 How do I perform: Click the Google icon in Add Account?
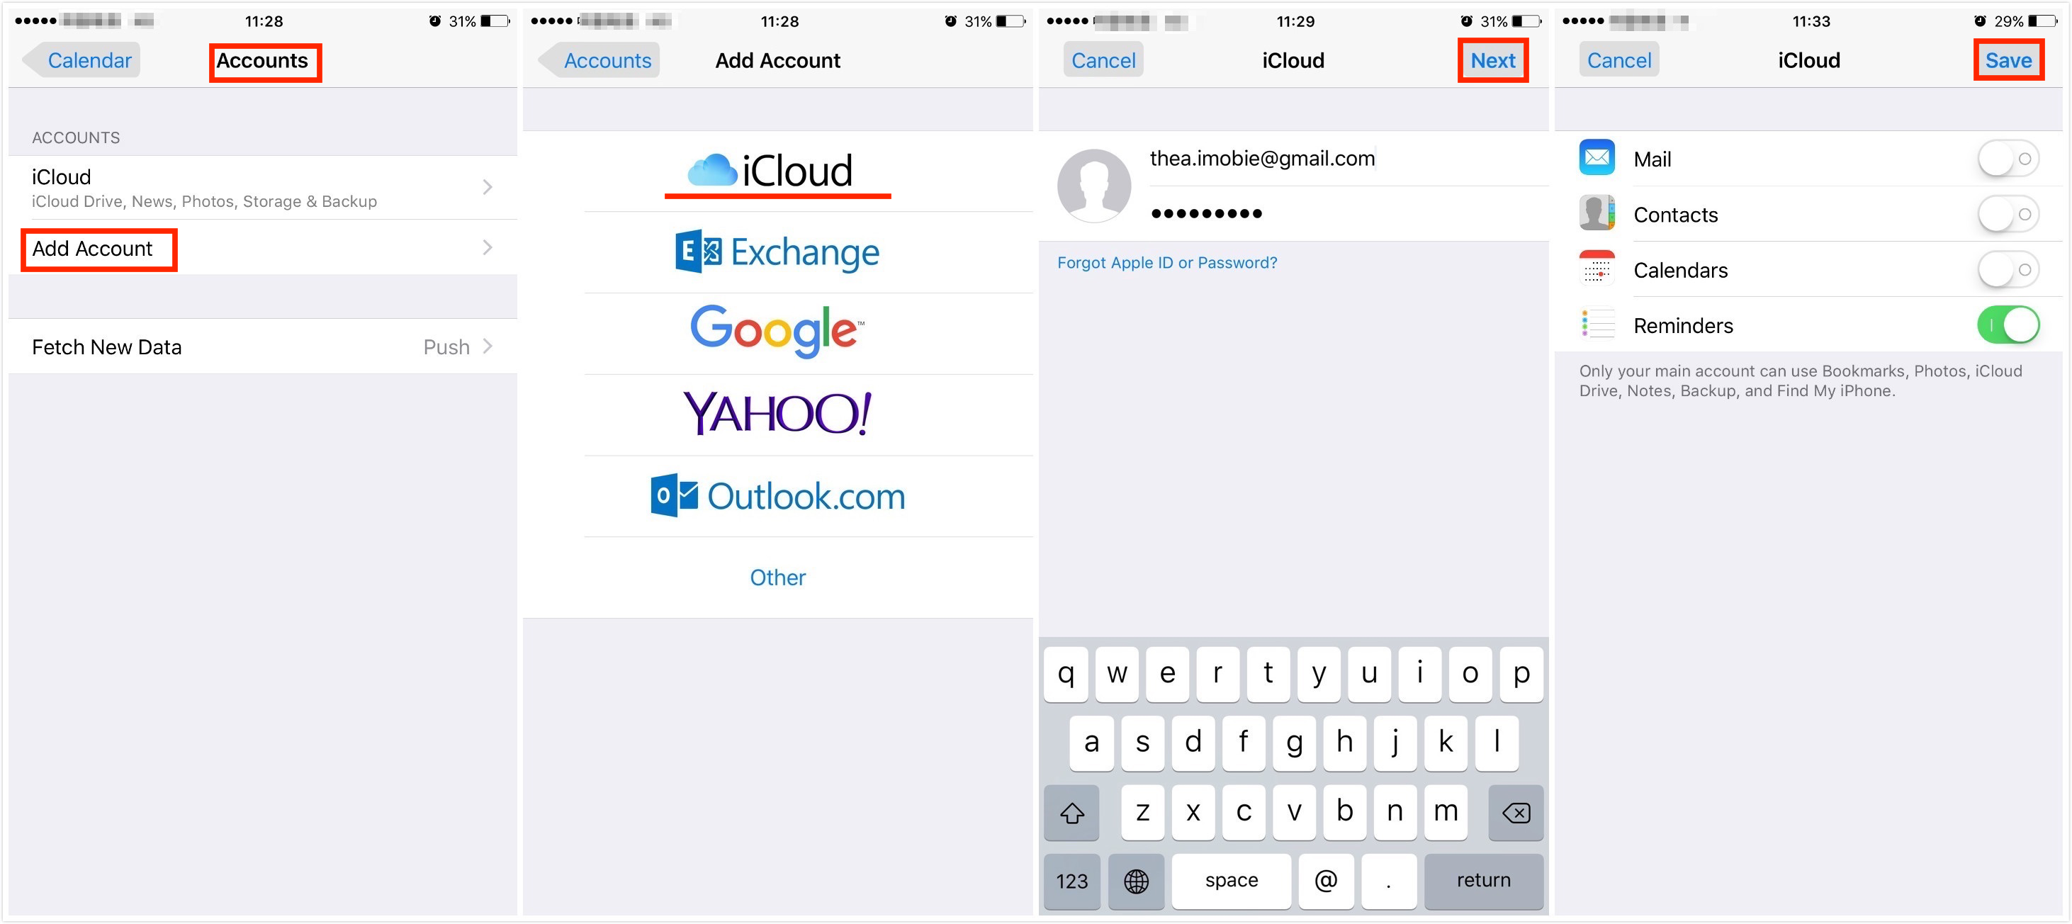click(777, 329)
